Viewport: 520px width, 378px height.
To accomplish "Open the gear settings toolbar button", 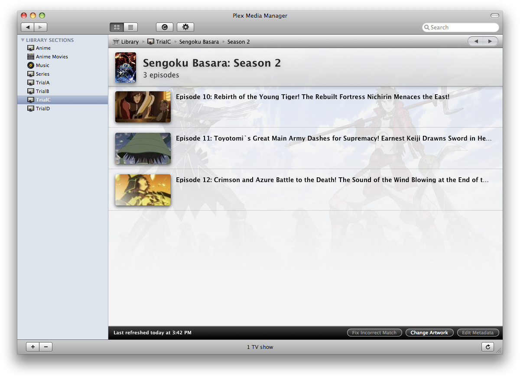I will (185, 27).
